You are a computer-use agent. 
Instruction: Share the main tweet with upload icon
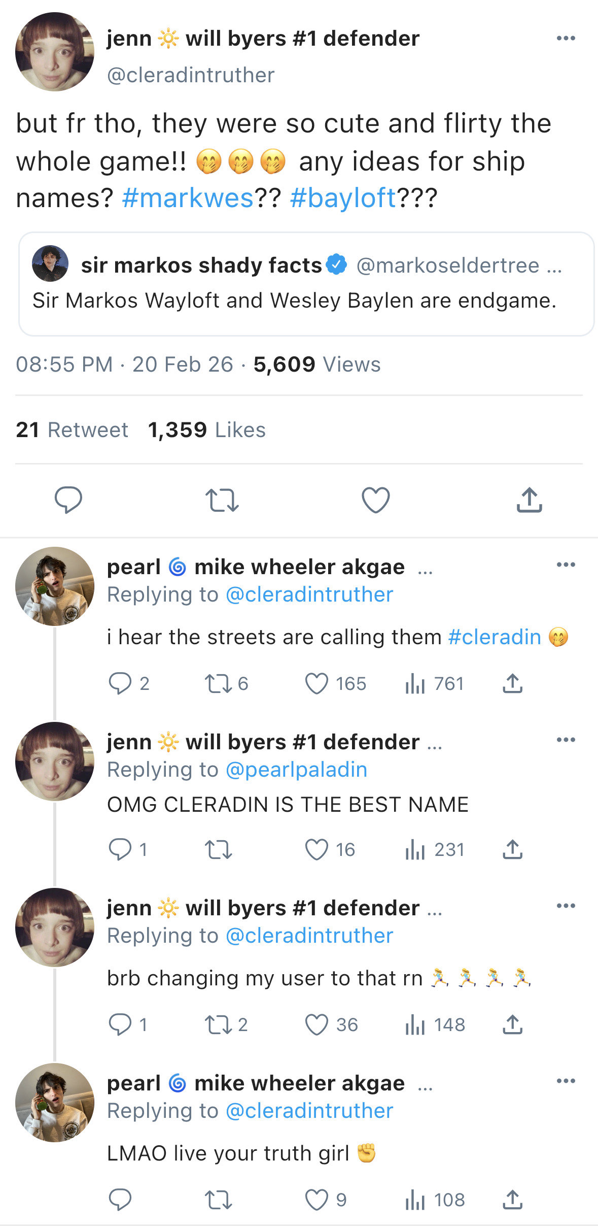(x=529, y=500)
